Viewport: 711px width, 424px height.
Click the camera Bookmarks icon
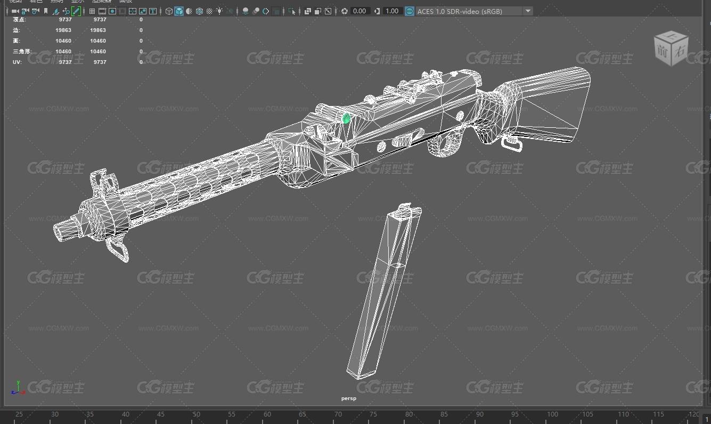point(46,11)
